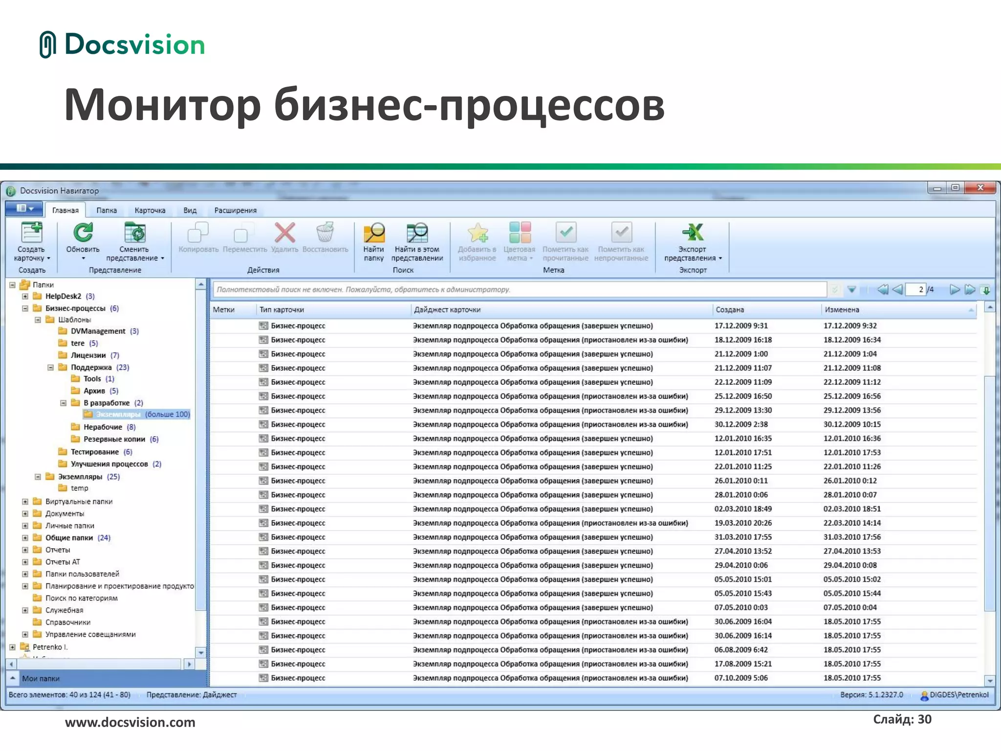The image size is (1001, 751).
Task: Switch to the Карточка tab
Action: tap(150, 210)
